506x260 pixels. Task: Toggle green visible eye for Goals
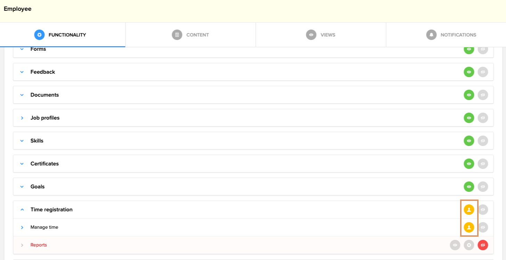469,187
